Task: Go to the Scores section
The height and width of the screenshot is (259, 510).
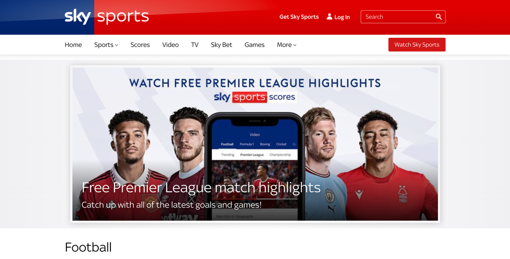Action: click(x=140, y=45)
